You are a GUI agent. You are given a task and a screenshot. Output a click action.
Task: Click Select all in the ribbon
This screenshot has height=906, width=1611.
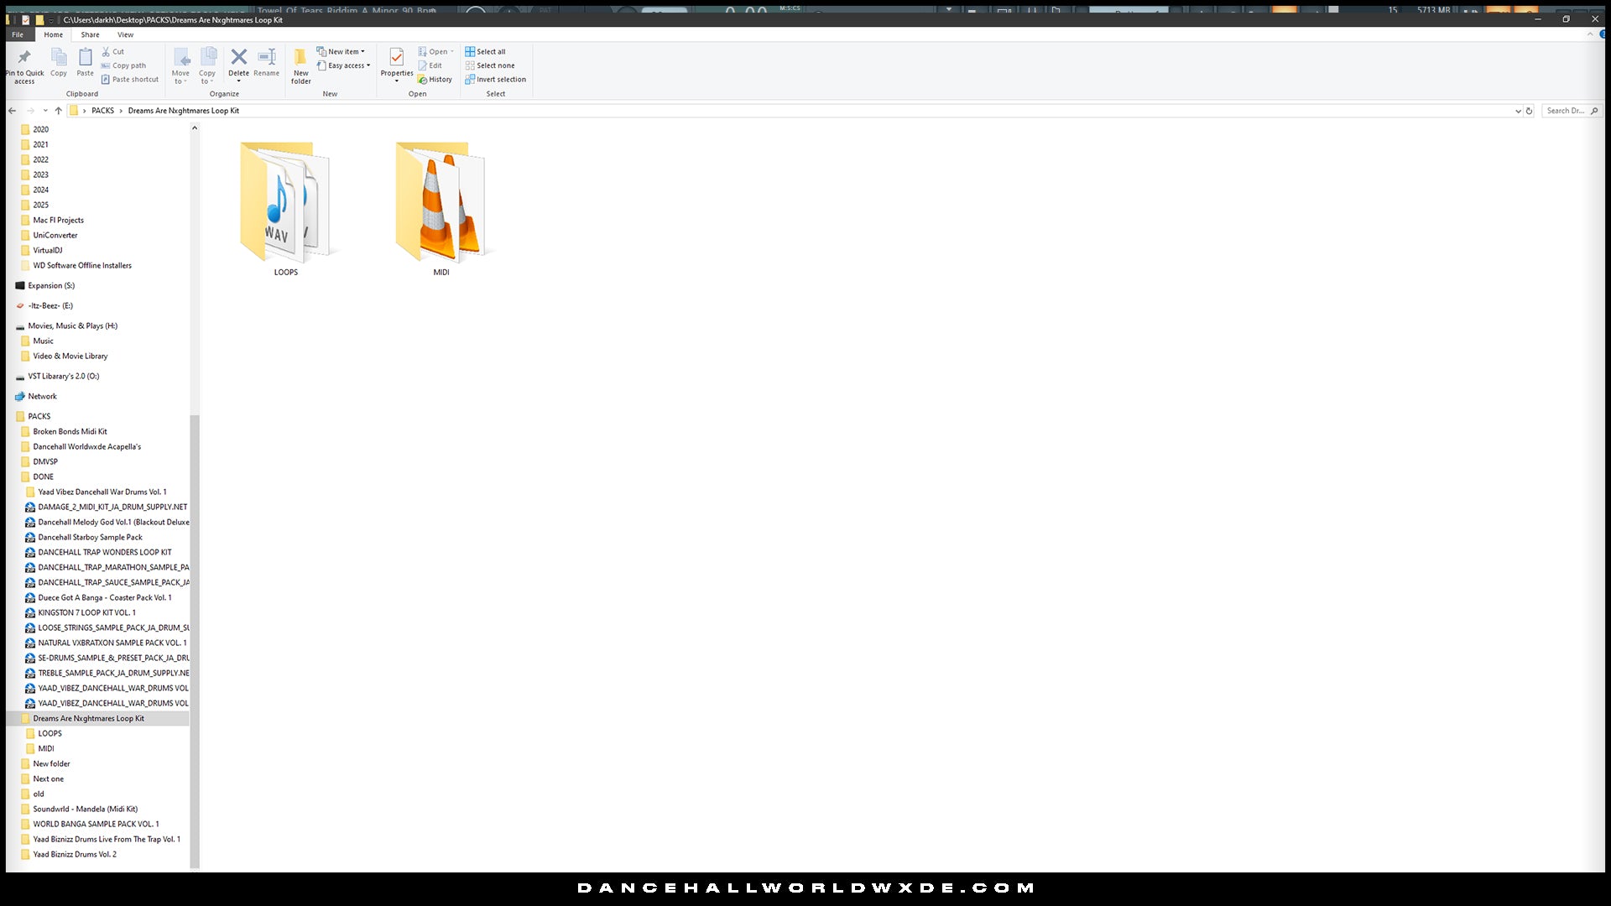[485, 51]
